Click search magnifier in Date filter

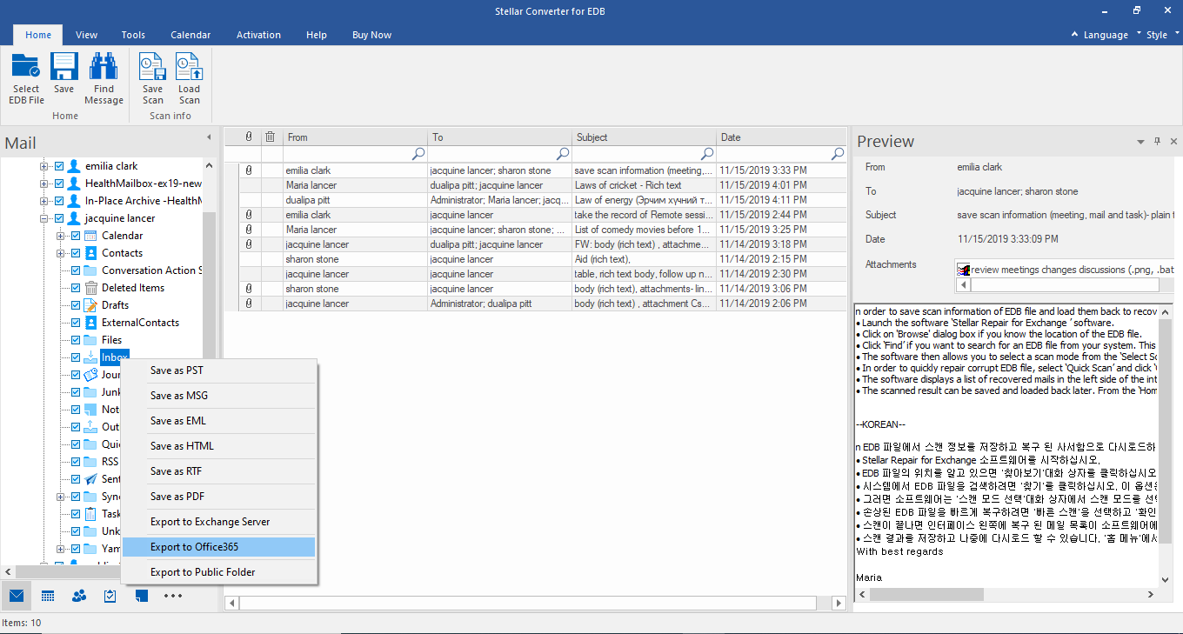click(x=838, y=154)
